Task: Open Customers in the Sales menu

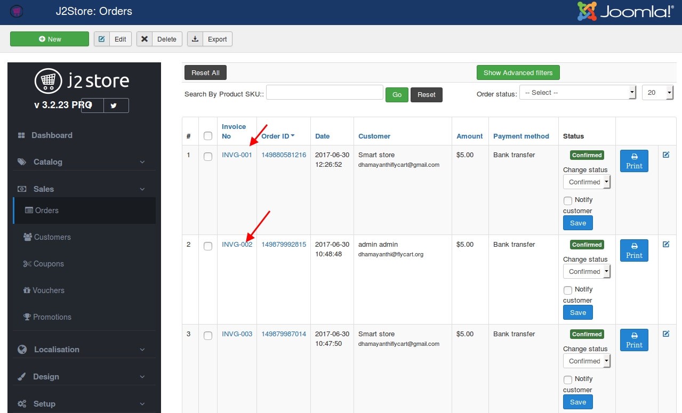Action: [x=52, y=237]
